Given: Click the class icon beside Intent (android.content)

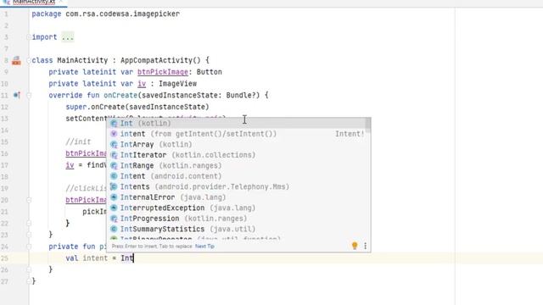Looking at the screenshot, I should [114, 176].
